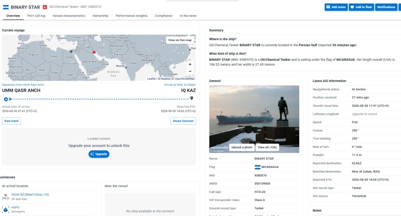The height and width of the screenshot is (216, 401).
Task: Open the Route forecast
Action: (183, 121)
